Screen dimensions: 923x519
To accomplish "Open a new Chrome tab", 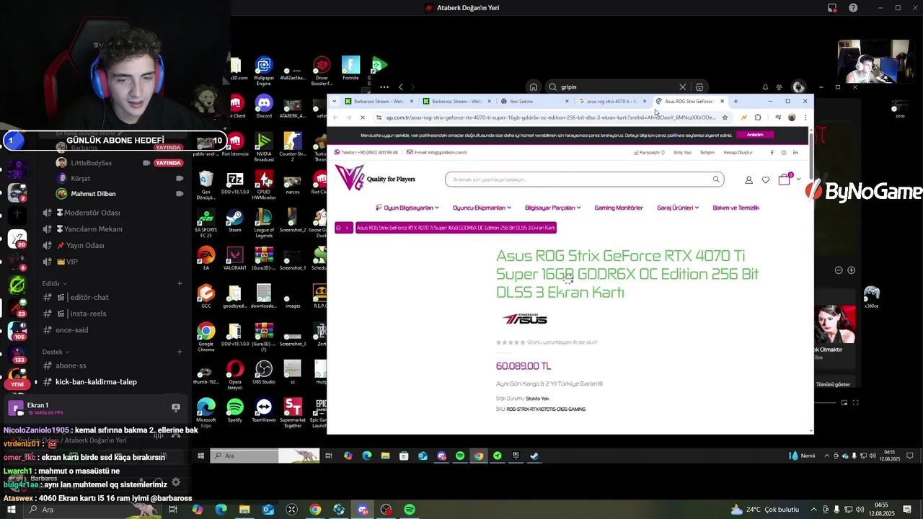I will (x=736, y=102).
